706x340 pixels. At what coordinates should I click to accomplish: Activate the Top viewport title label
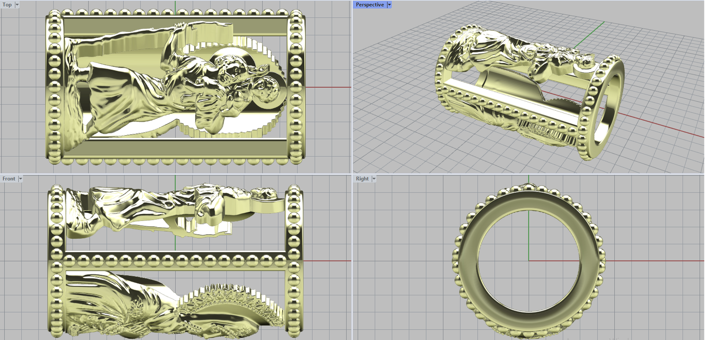[7, 5]
